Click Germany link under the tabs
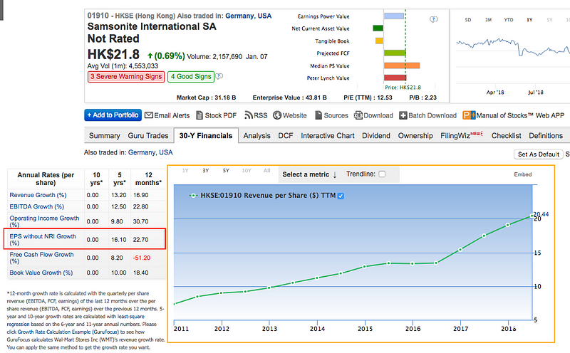The width and height of the screenshot is (570, 353). pyautogui.click(x=142, y=152)
